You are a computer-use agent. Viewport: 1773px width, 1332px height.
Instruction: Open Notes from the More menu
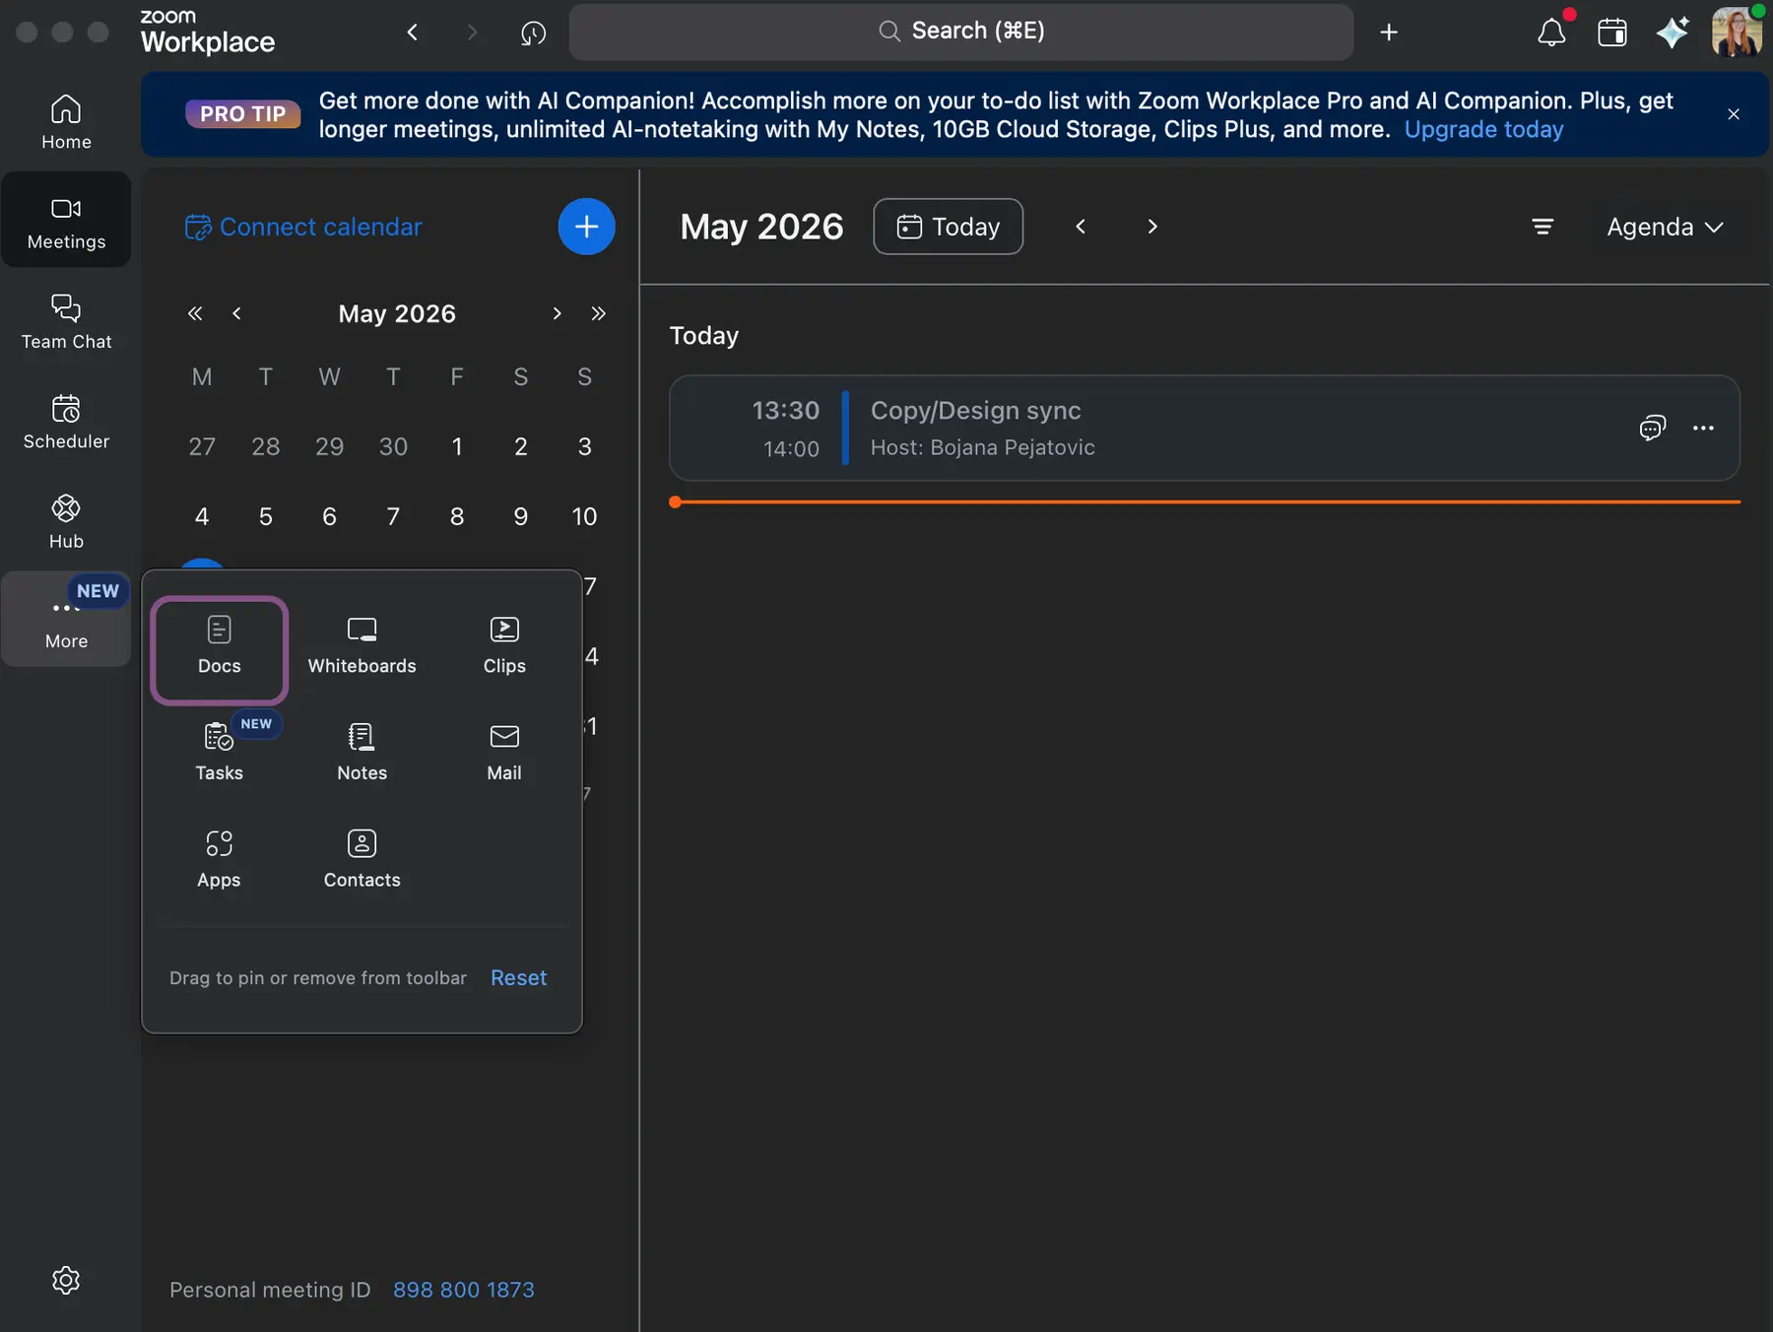point(361,754)
